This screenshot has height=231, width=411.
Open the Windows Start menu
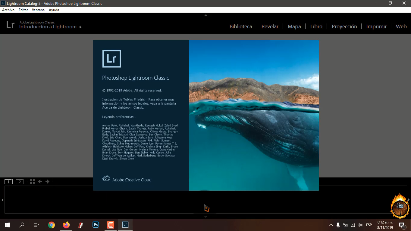(7, 225)
